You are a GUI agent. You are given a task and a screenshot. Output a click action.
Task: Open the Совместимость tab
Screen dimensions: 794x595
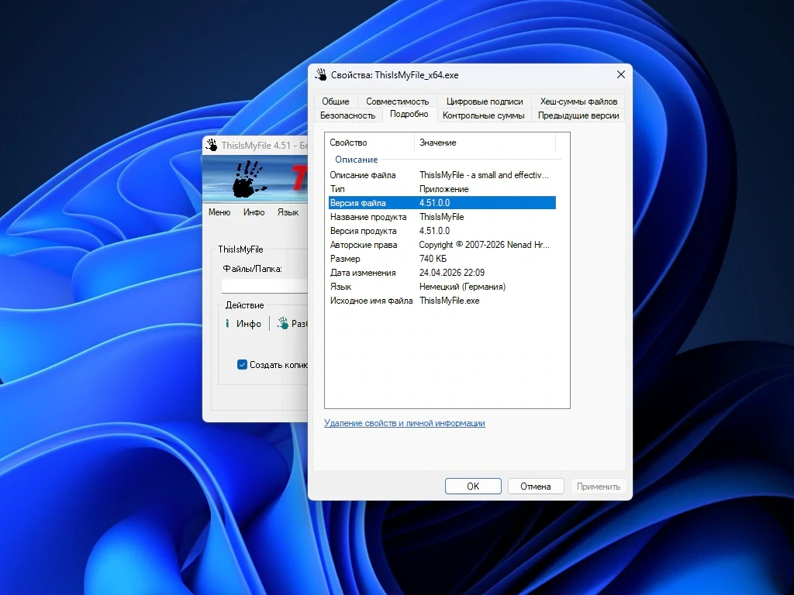(398, 101)
